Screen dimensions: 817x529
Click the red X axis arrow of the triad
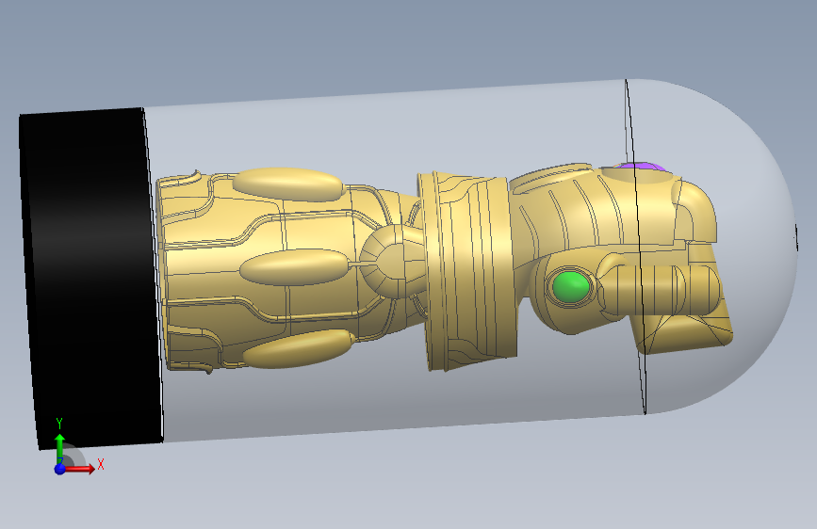(x=81, y=469)
